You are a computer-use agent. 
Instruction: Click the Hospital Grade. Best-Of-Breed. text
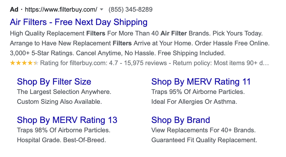[x=62, y=140]
